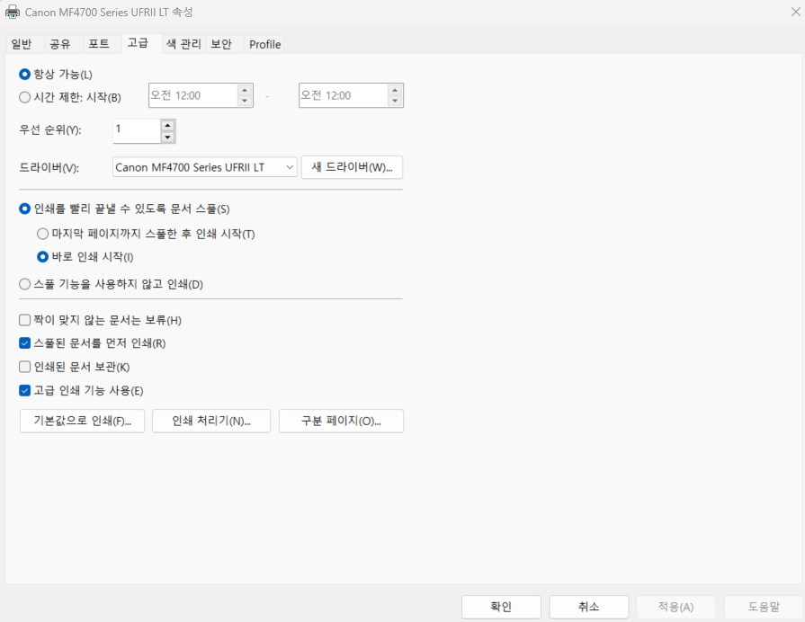Open the Profile tab
The image size is (805, 622).
(265, 44)
